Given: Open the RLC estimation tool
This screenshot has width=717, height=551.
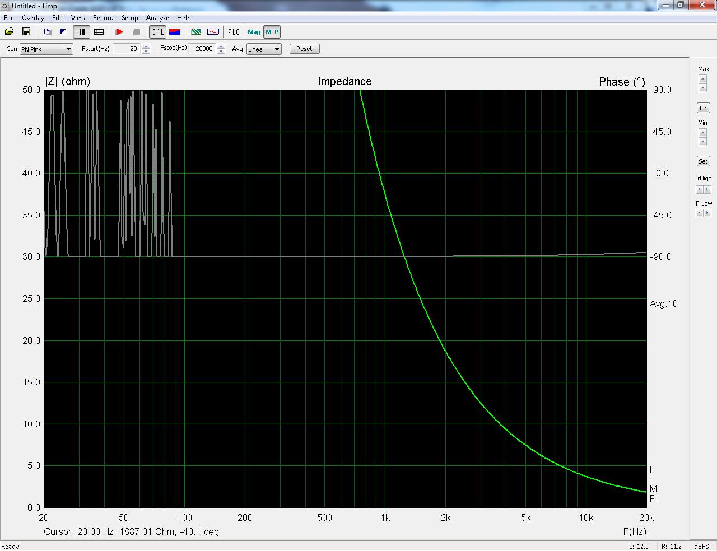Looking at the screenshot, I should pos(234,32).
